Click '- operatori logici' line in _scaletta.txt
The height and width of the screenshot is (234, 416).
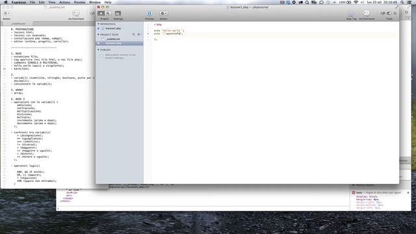coord(25,166)
